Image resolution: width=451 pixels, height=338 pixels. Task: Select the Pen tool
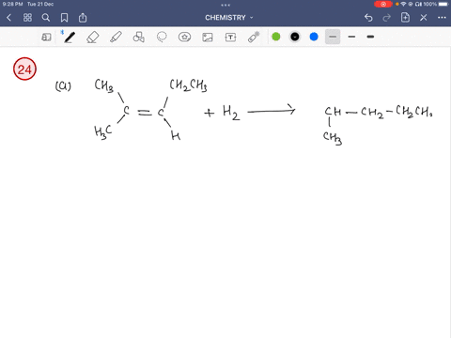(x=70, y=37)
